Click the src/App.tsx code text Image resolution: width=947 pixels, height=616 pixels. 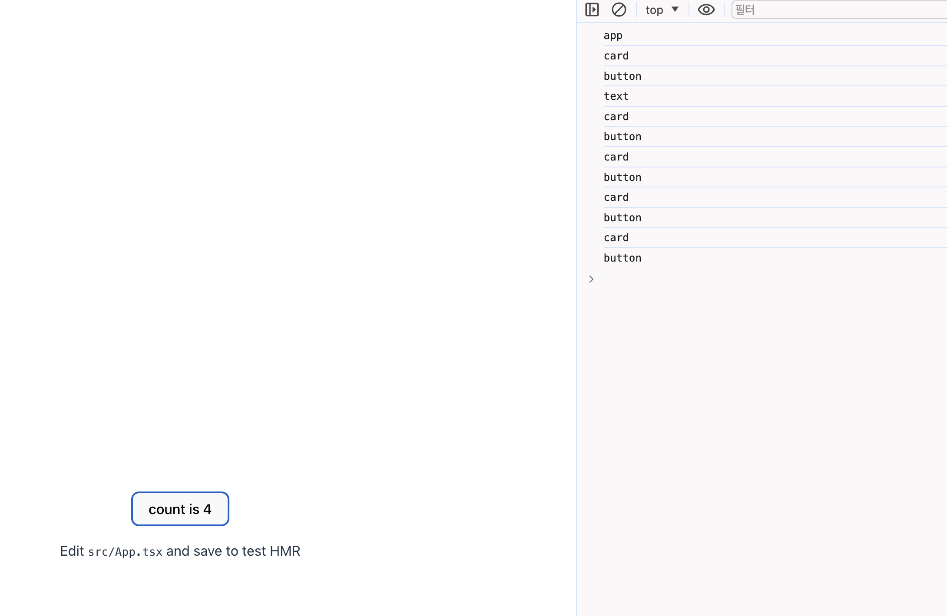tap(125, 552)
